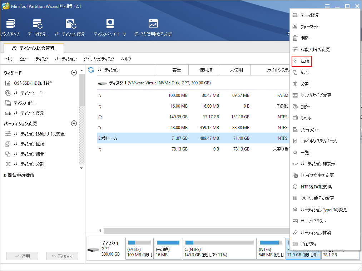Viewport: 362px width, 271px height.
Task: Open the ビュー menu
Action: point(24,59)
